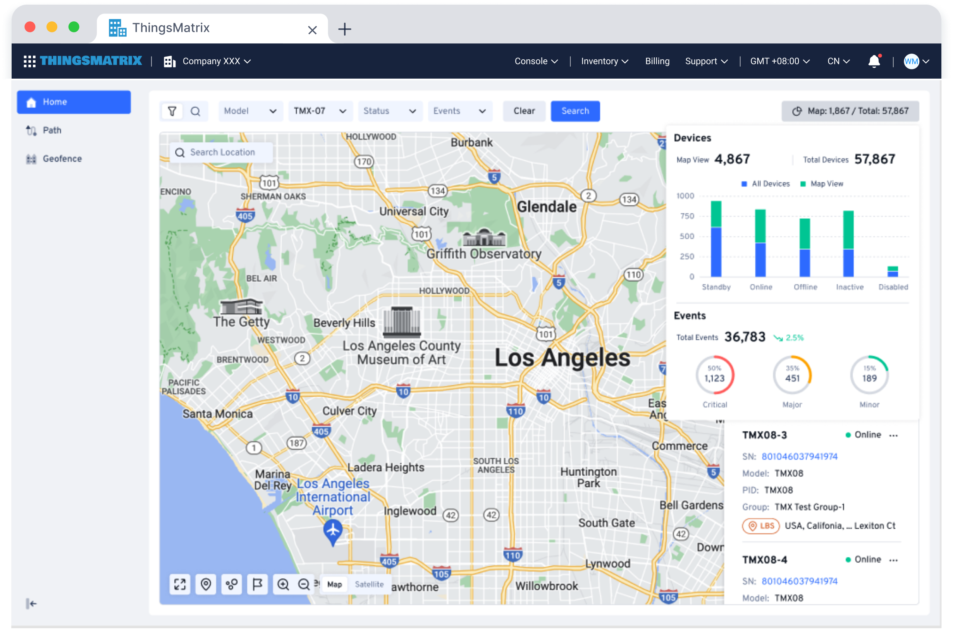Screen dimensions: 953x636
Task: Toggle All Devices legend series
Action: click(765, 184)
